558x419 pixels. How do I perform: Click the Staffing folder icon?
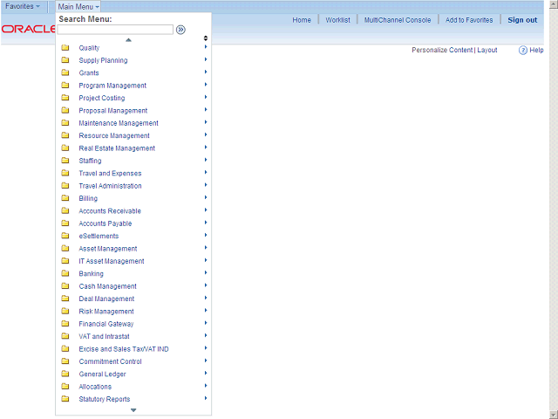click(x=65, y=161)
